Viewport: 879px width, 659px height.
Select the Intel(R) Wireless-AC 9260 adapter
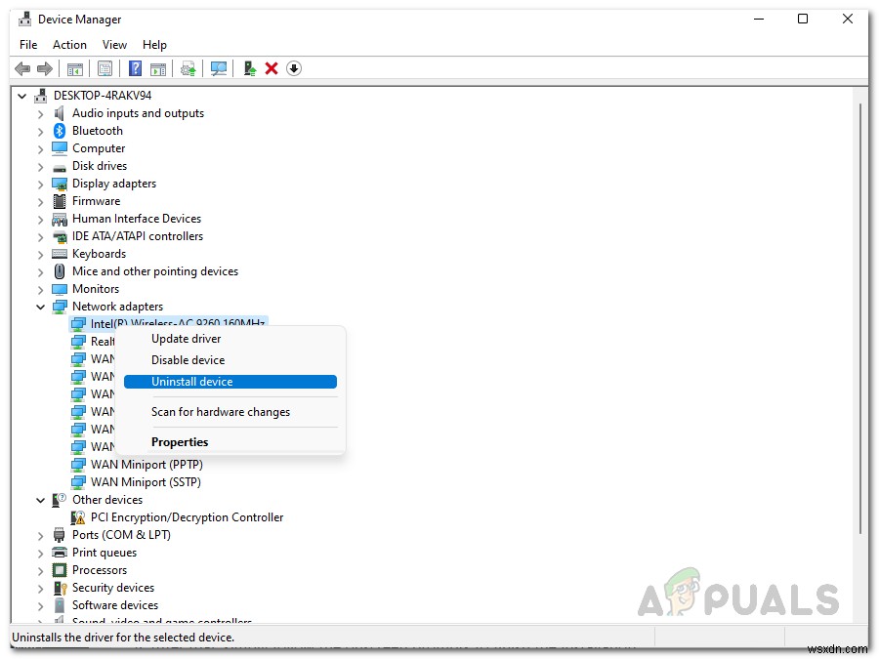pyautogui.click(x=169, y=323)
